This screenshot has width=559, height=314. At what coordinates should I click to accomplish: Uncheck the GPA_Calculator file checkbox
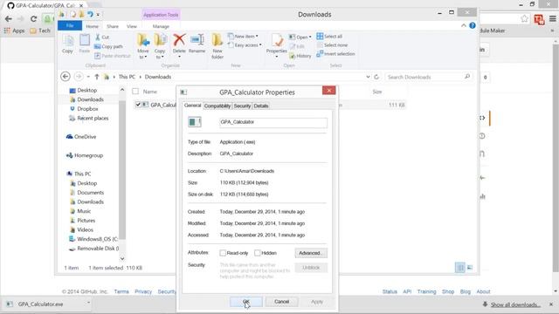coord(138,105)
